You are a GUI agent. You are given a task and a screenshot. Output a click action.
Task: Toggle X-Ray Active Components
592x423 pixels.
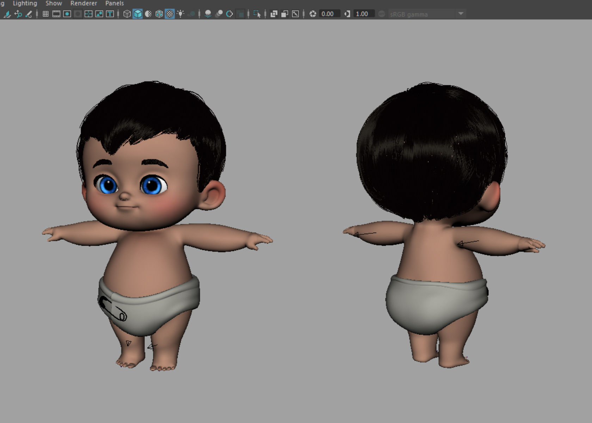coord(285,14)
